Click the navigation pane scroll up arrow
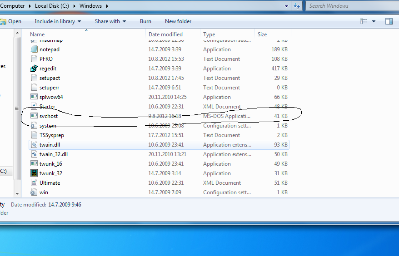The width and height of the screenshot is (399, 256). click(x=17, y=33)
